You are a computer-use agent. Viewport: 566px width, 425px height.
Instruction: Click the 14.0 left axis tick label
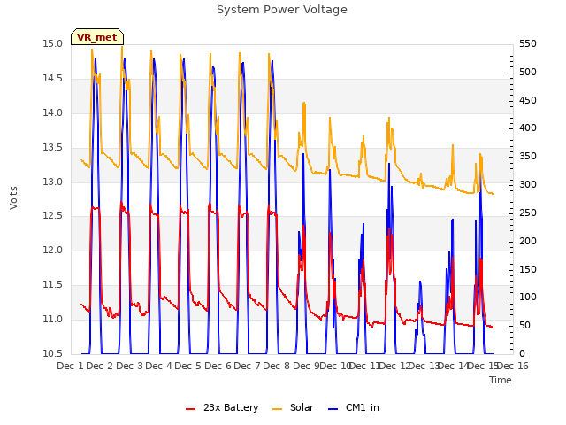tap(53, 112)
